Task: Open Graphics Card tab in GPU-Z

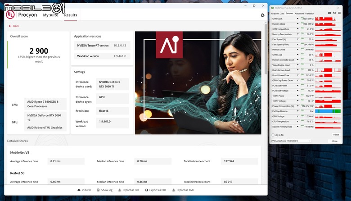Action: [278, 14]
